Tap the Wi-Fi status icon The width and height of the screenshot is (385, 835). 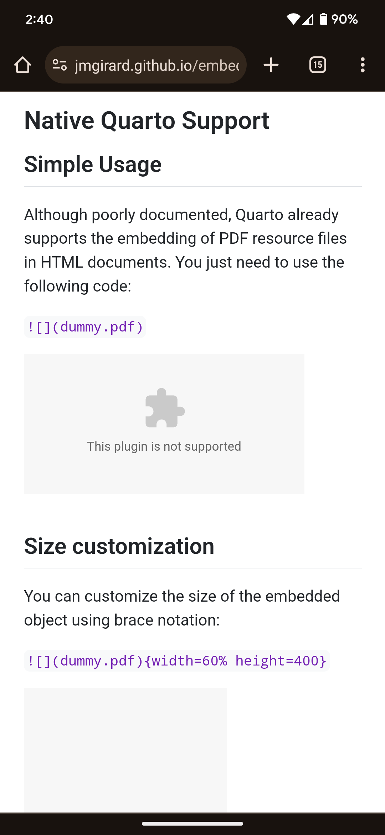tap(293, 19)
